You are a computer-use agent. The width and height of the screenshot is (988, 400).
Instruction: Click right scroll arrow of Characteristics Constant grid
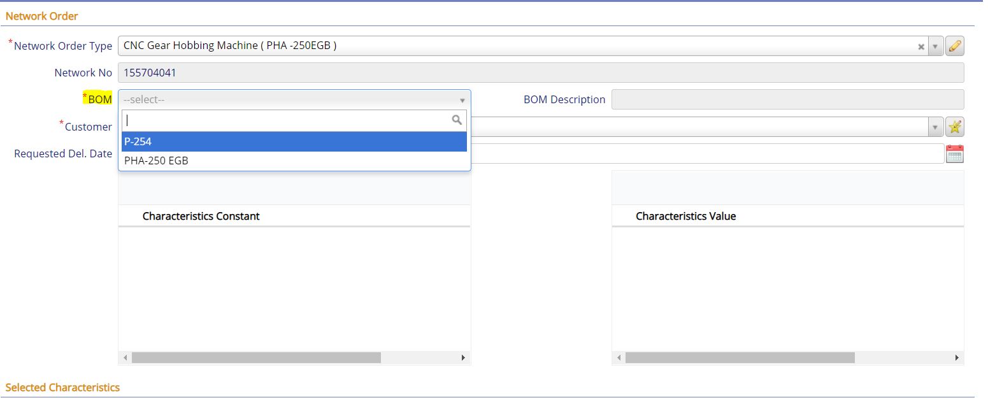[463, 358]
